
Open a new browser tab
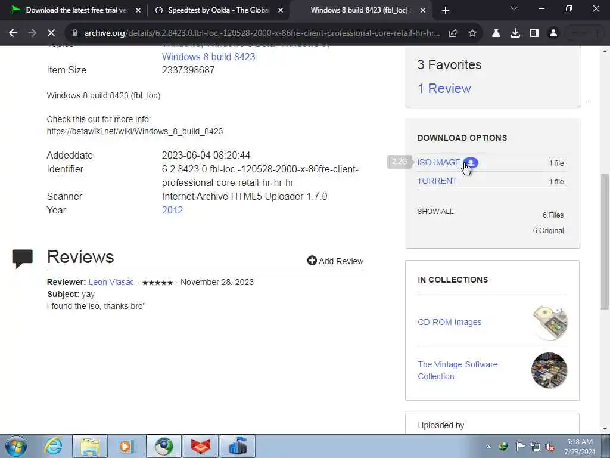446,11
